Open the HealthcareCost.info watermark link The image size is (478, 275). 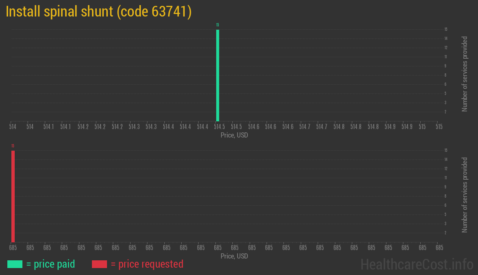point(417,264)
